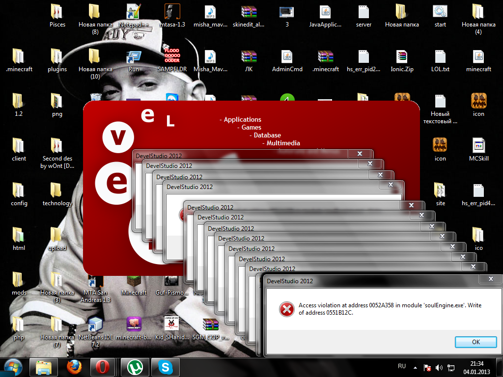Open the start batch file icon
This screenshot has width=503, height=377.
tap(440, 16)
